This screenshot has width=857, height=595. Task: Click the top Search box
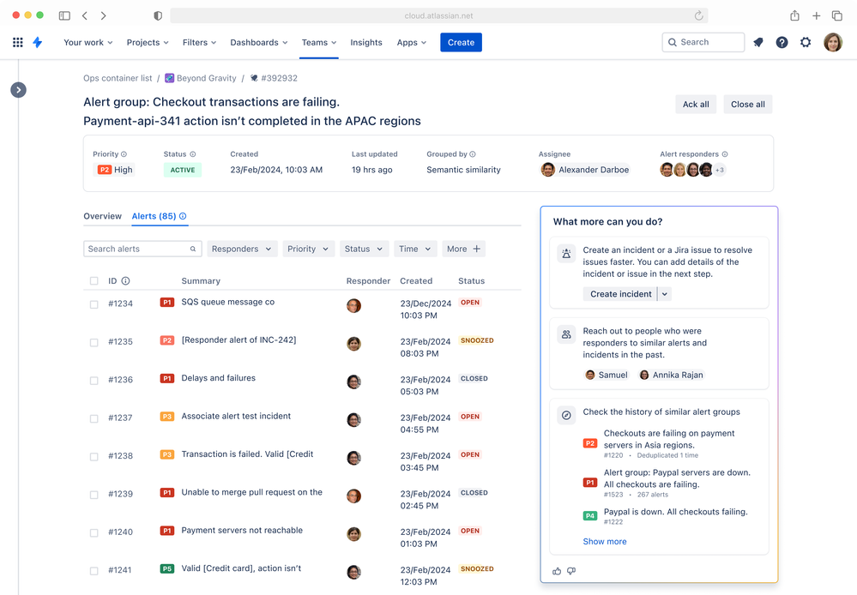(703, 42)
